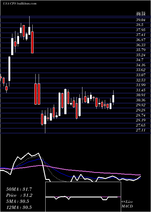
Task: Click the 31.99 price axis label
Action: [141, 85]
